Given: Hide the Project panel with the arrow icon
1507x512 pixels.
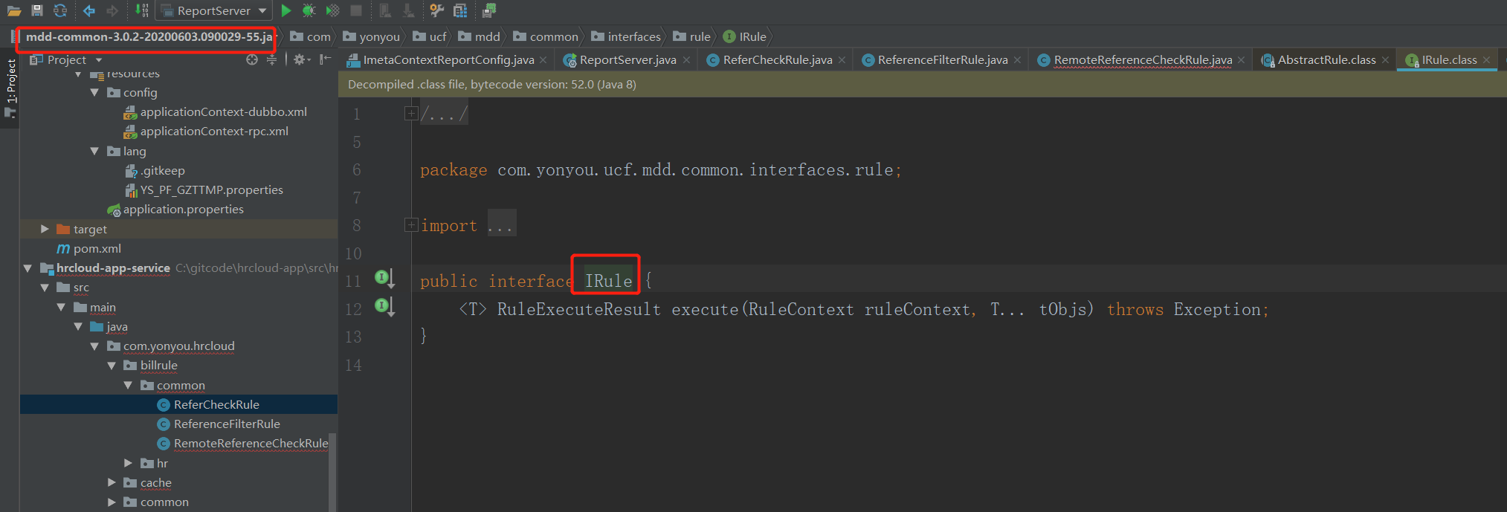Looking at the screenshot, I should point(325,59).
